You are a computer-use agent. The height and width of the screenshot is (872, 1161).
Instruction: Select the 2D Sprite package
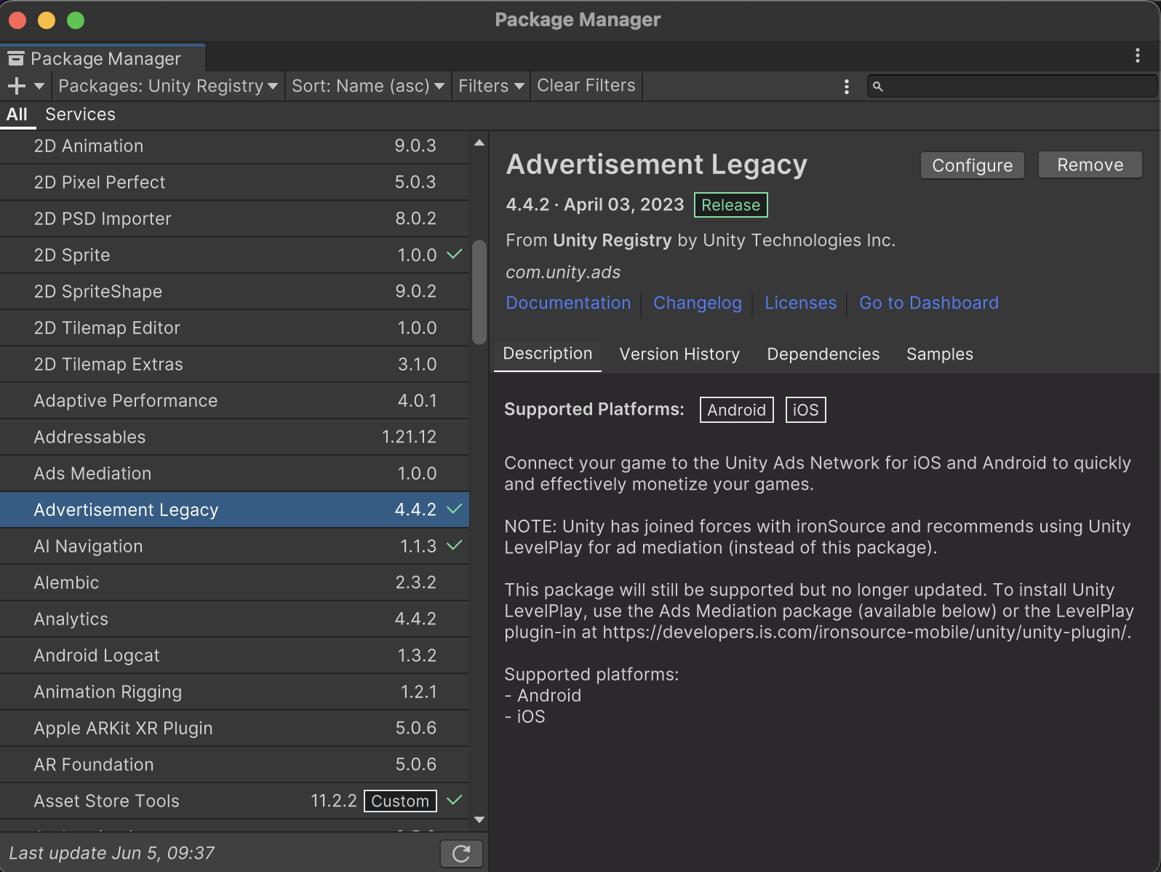[x=234, y=255]
